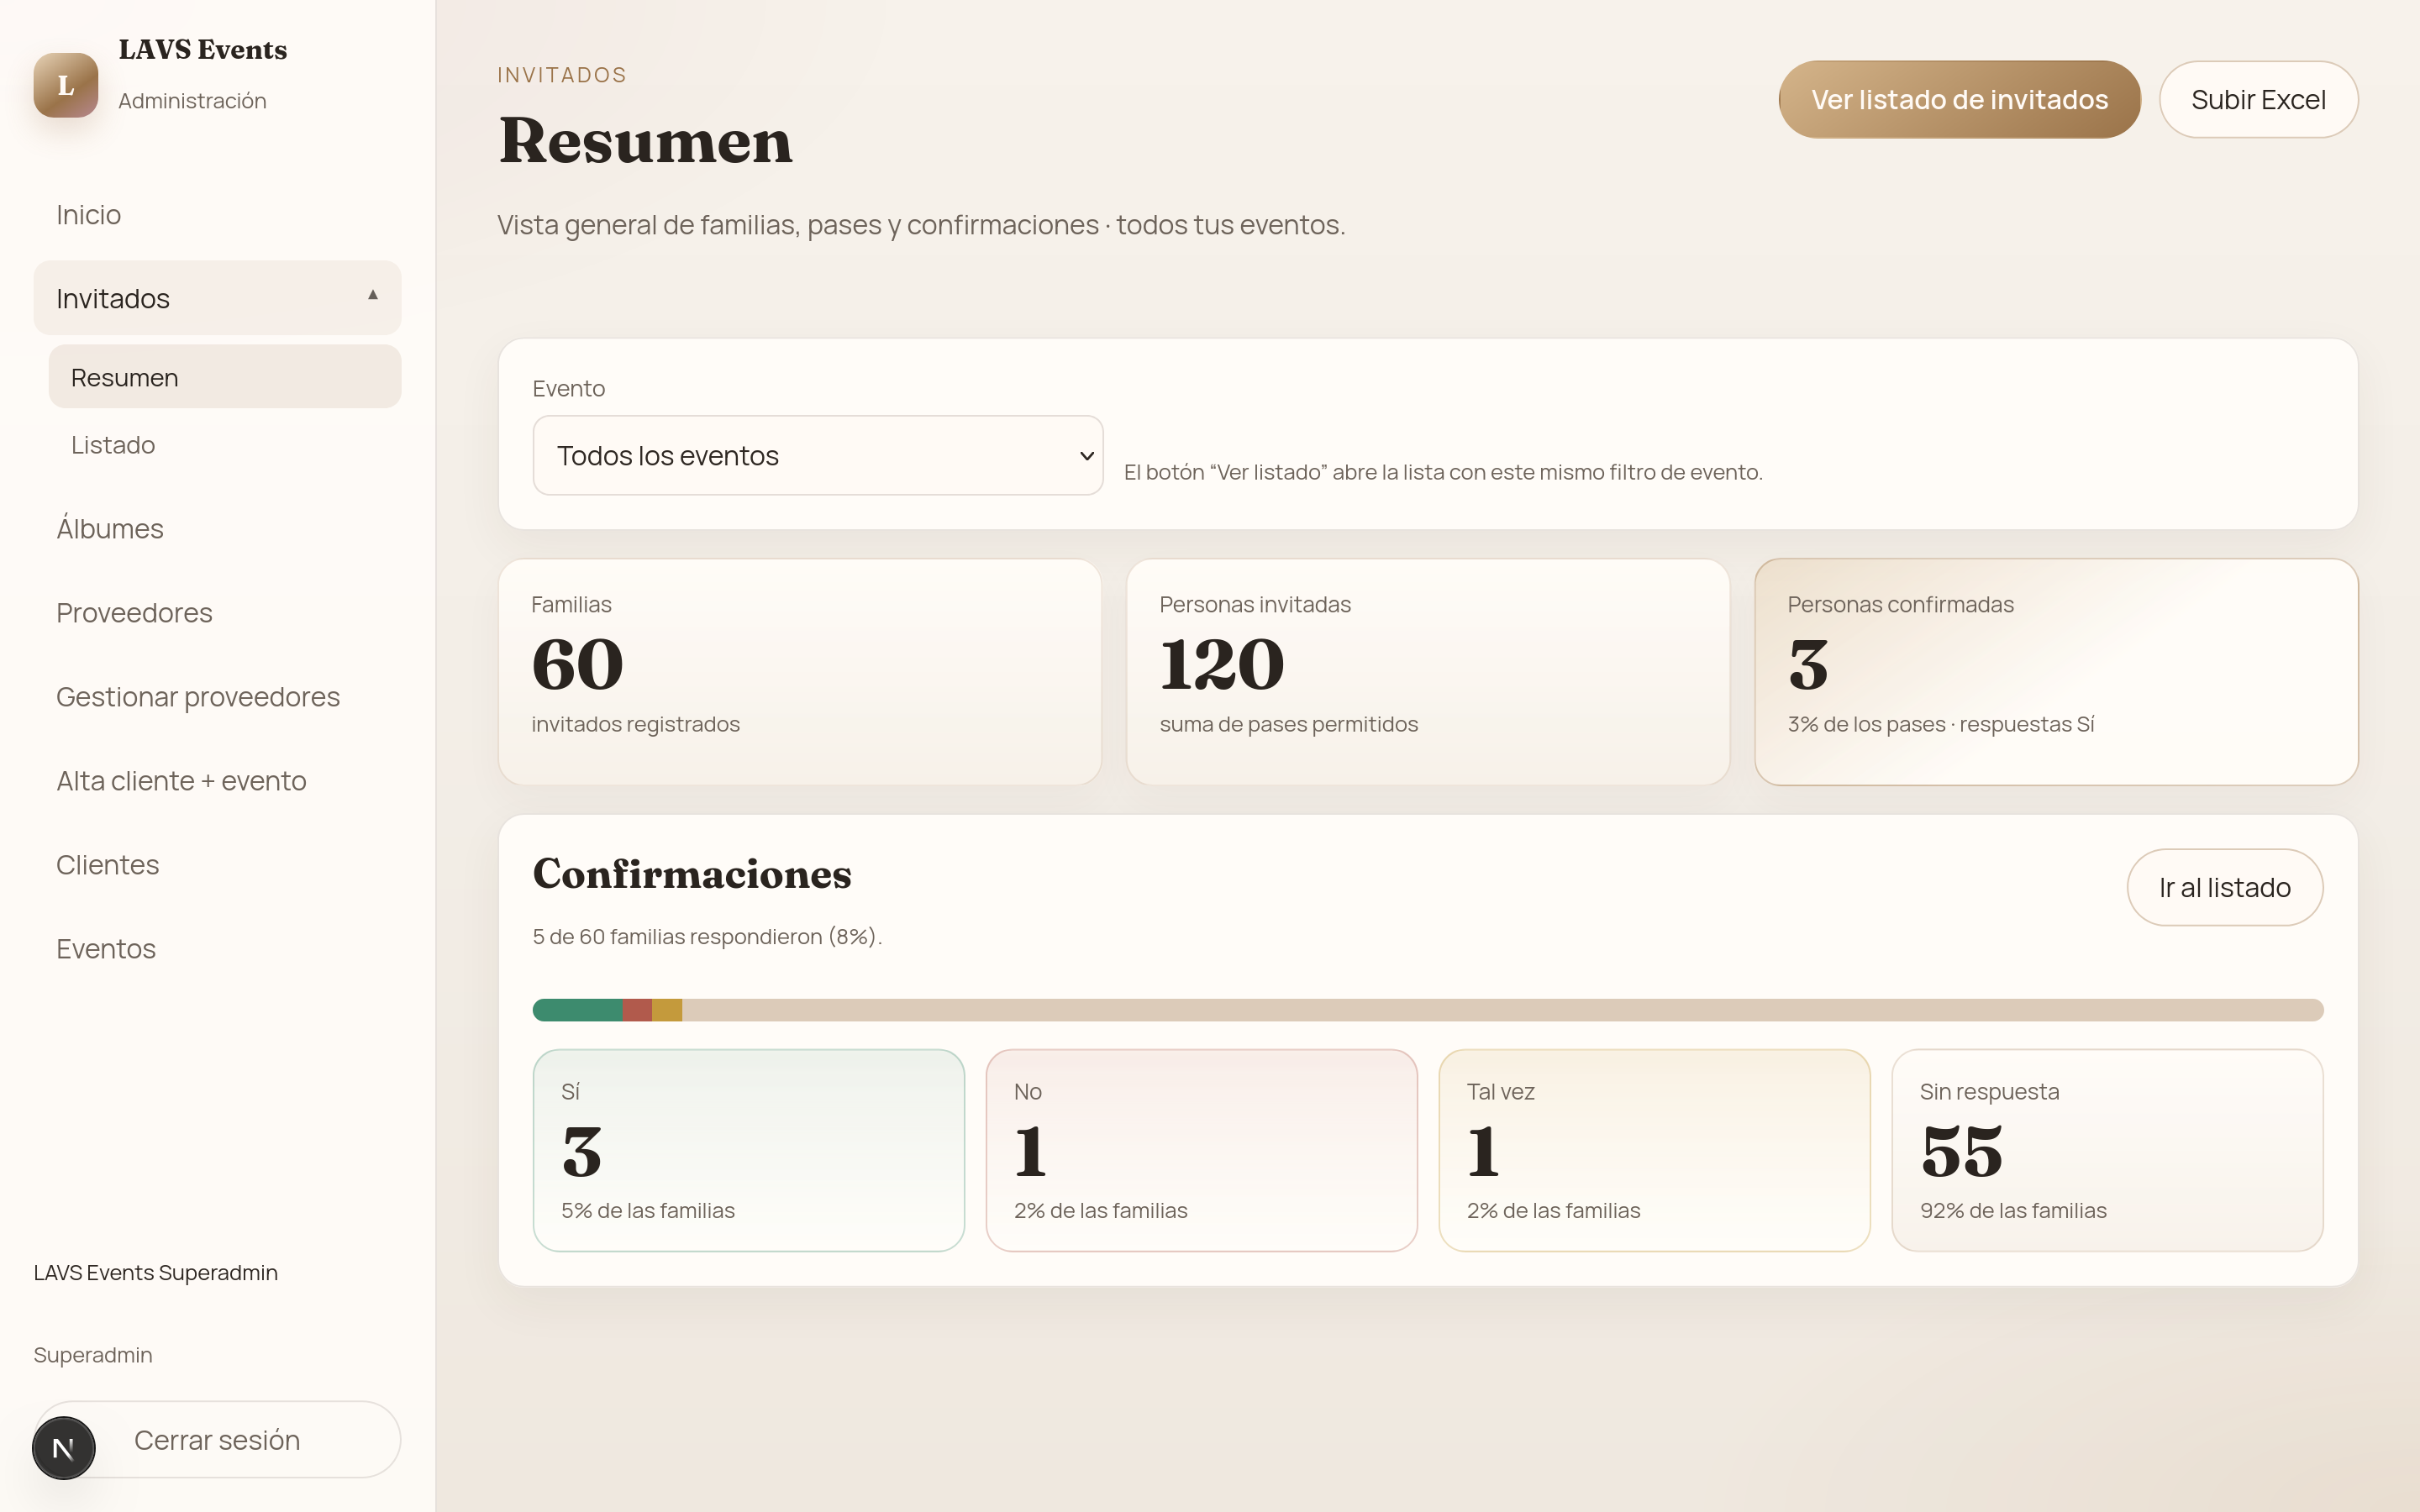
Task: Click the beige Sin respuesta bar segment
Action: [x=1502, y=1010]
